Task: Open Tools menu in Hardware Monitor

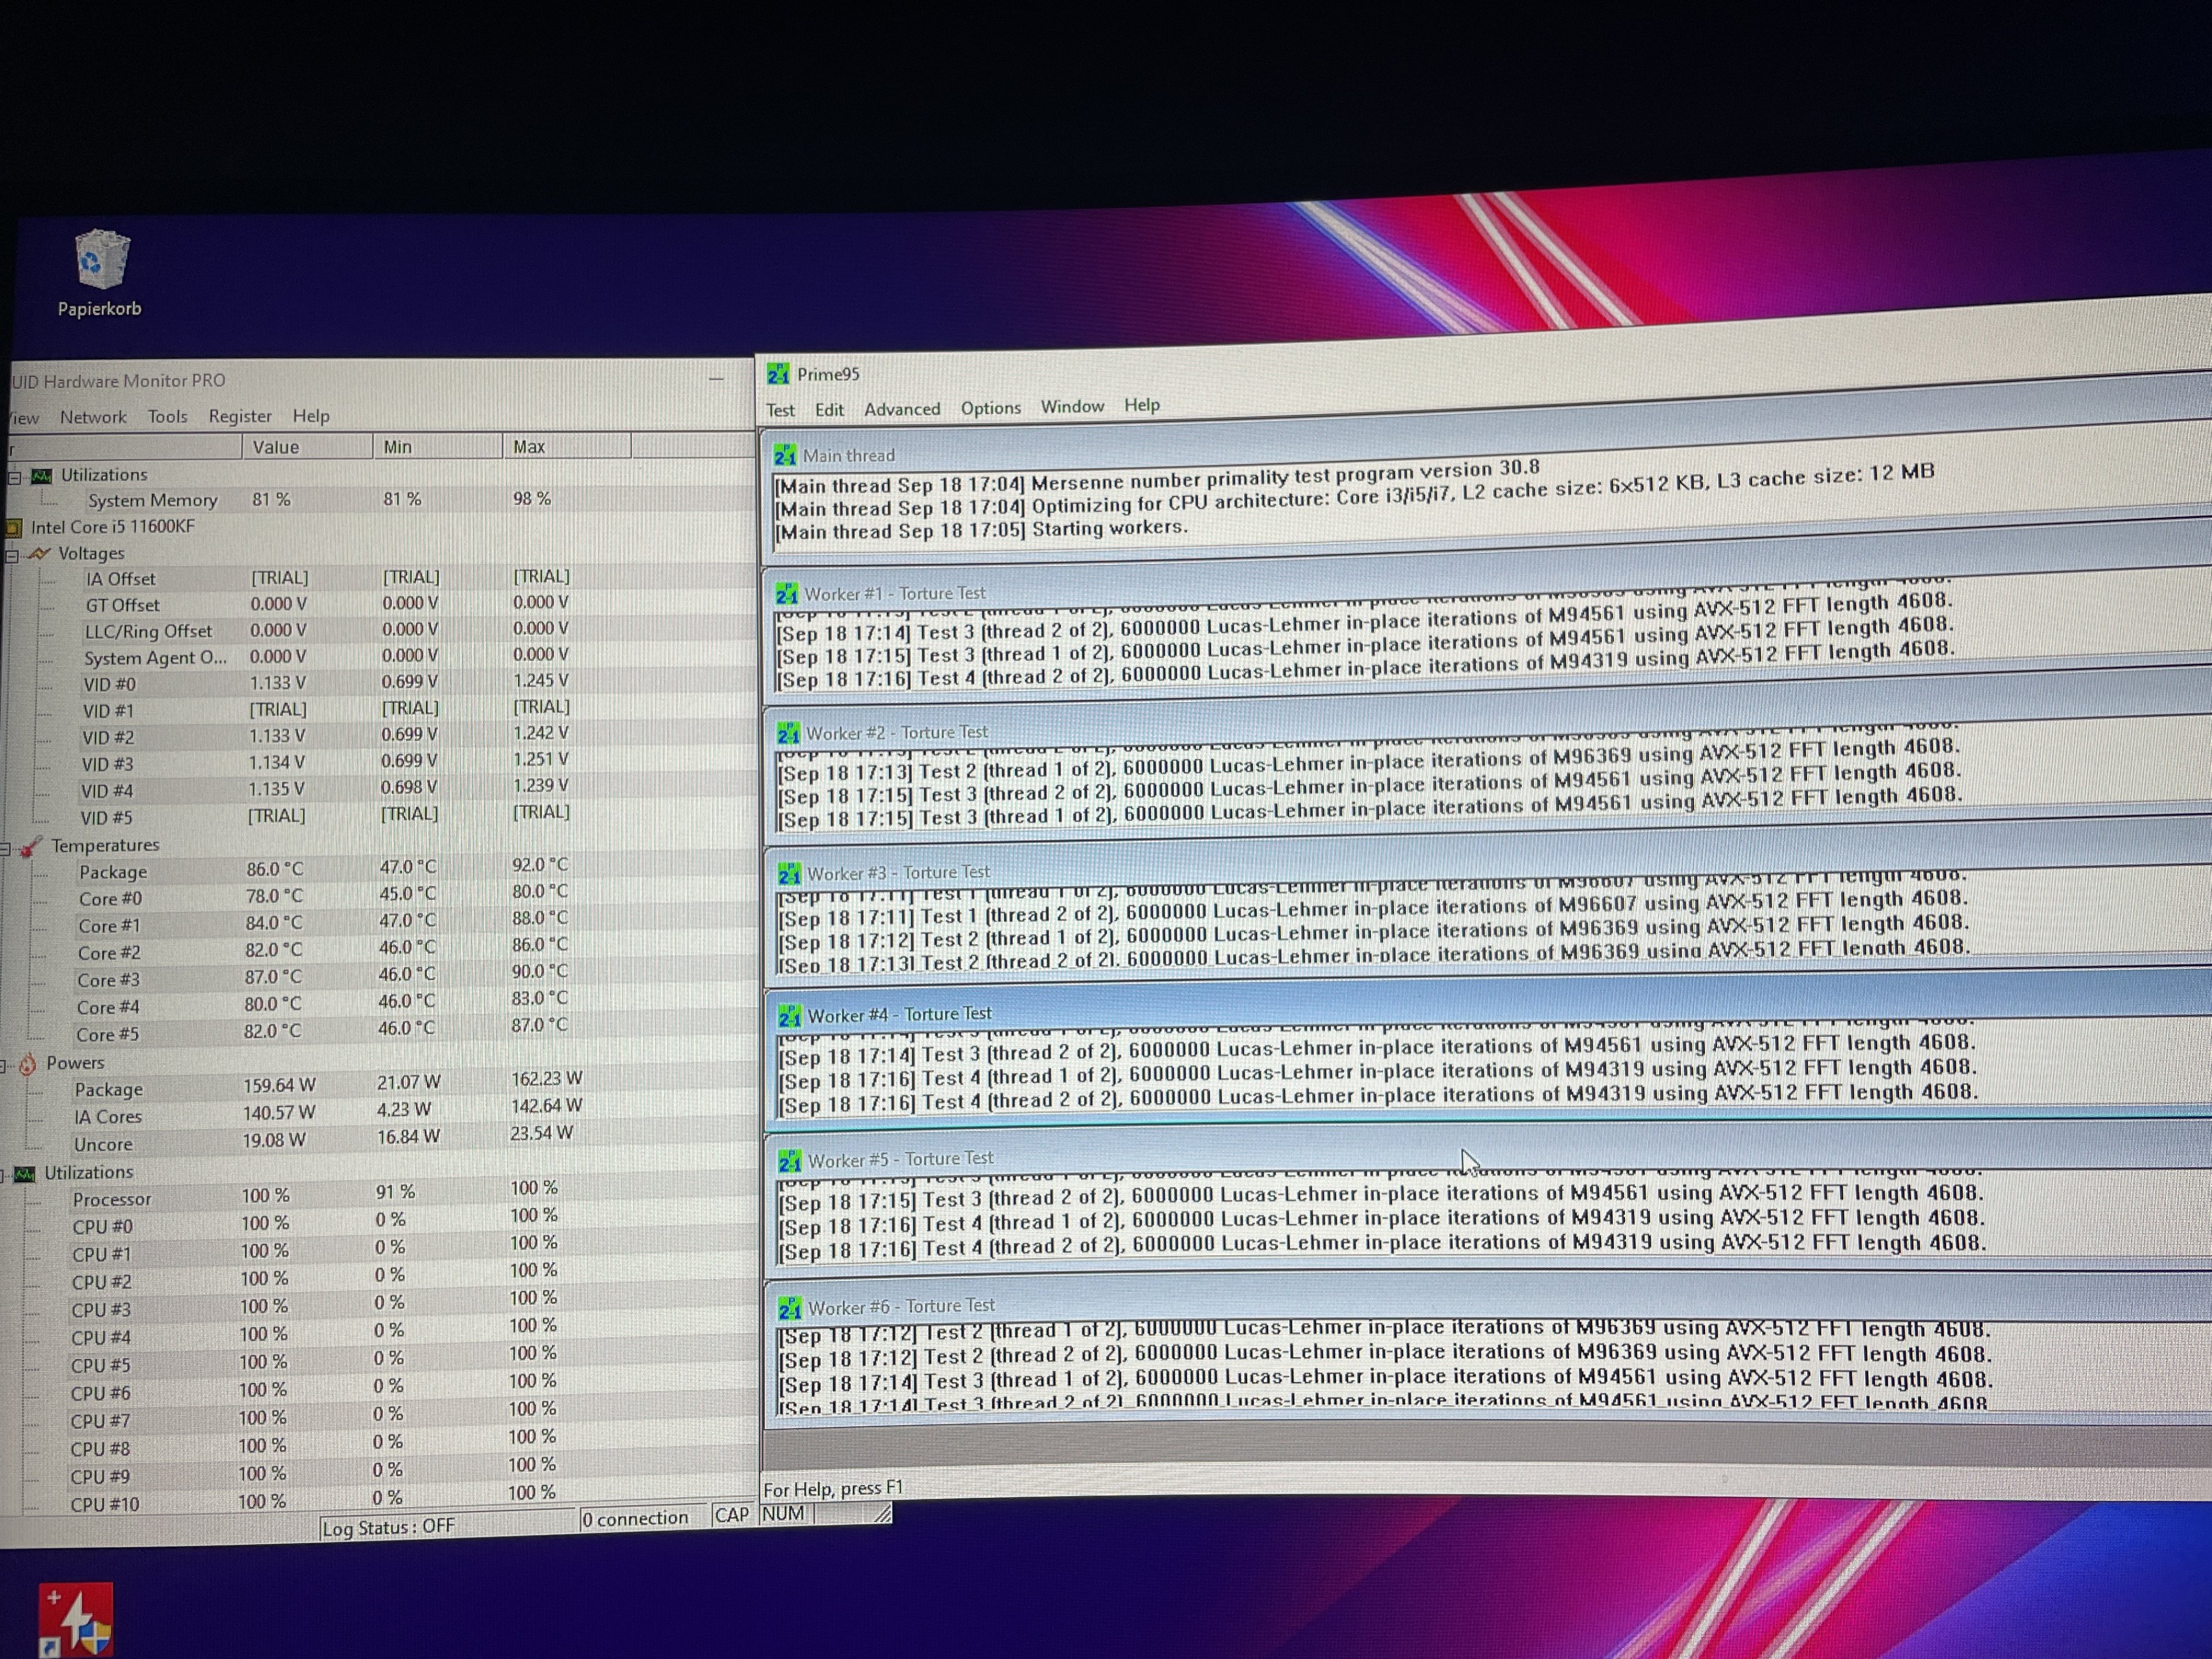Action: pos(167,416)
